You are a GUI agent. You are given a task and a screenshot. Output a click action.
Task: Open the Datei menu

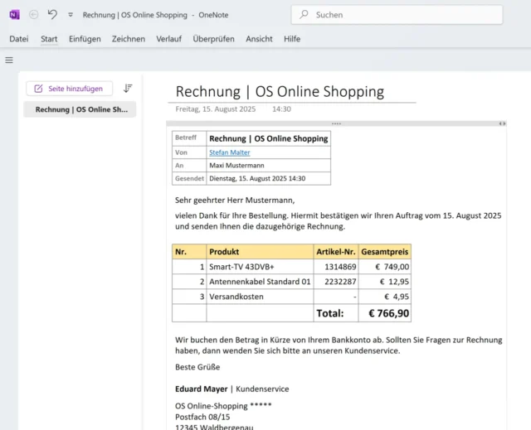[x=19, y=39]
